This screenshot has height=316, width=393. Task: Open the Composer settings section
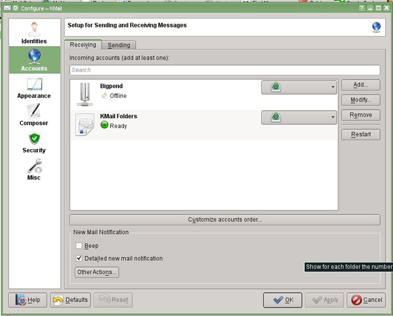(x=34, y=115)
